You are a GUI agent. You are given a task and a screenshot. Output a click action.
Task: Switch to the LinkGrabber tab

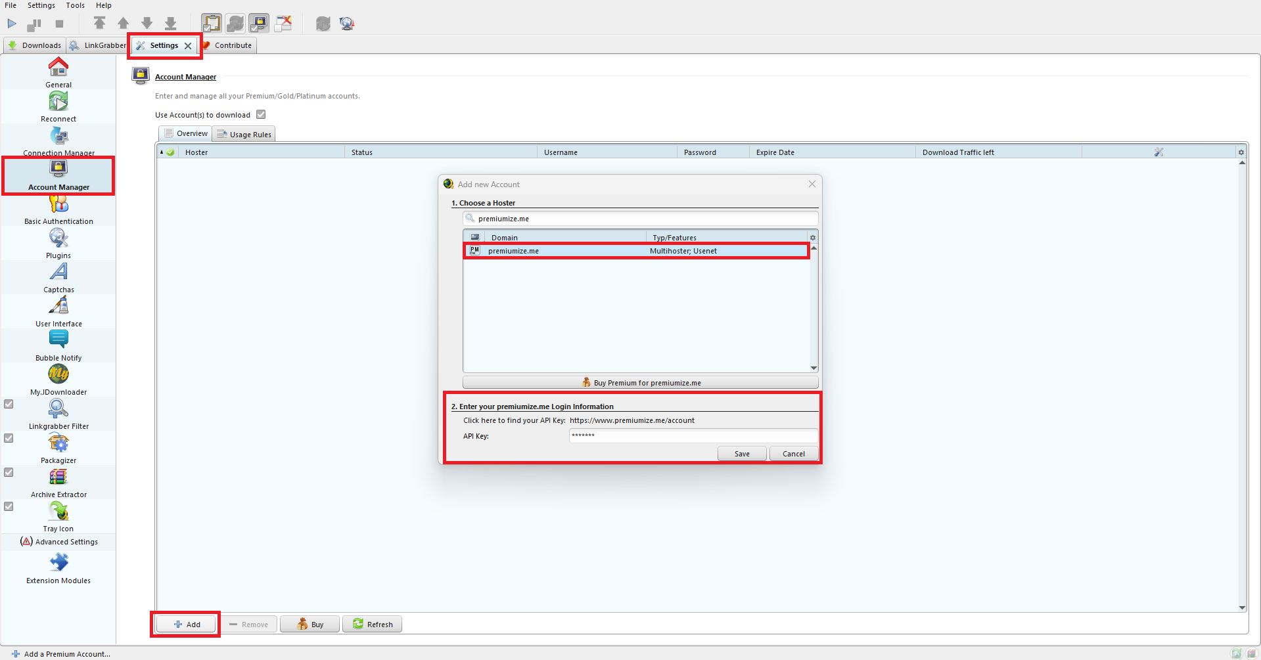(97, 45)
